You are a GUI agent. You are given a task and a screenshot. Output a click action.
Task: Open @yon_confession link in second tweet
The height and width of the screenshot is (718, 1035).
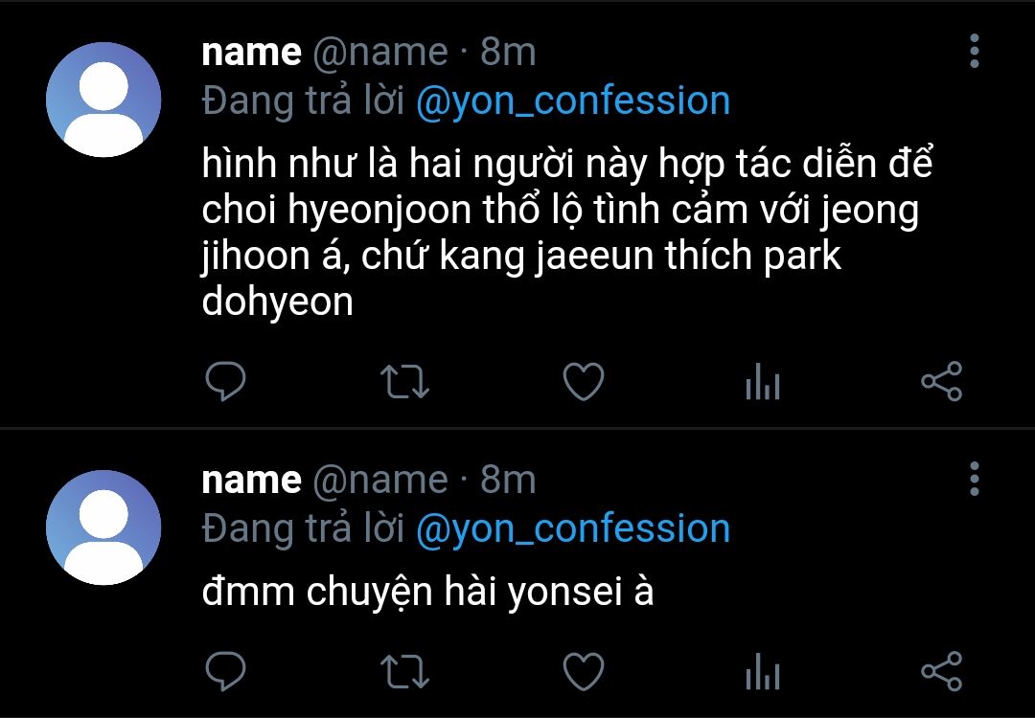point(573,528)
